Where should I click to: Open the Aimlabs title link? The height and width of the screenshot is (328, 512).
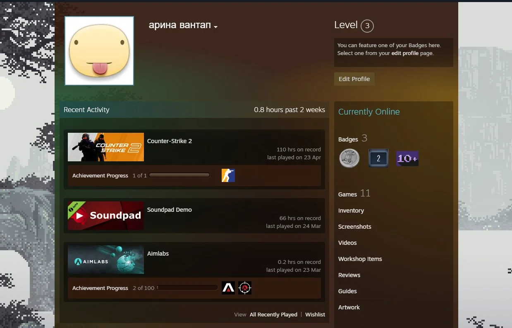click(x=158, y=254)
